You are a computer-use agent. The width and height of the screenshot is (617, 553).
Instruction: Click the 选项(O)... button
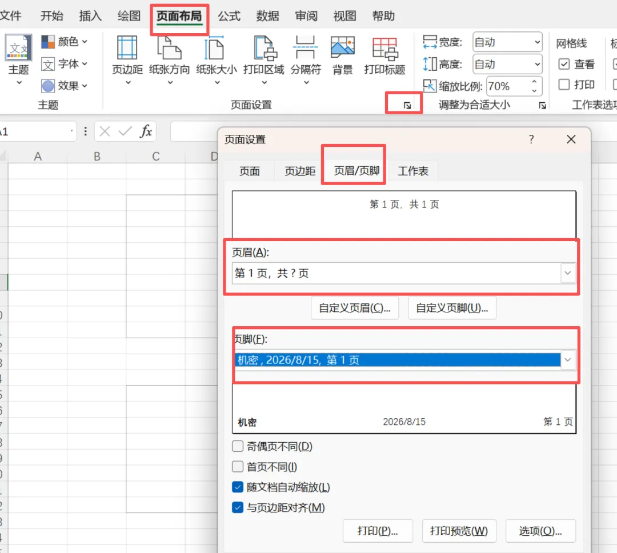[x=540, y=531]
